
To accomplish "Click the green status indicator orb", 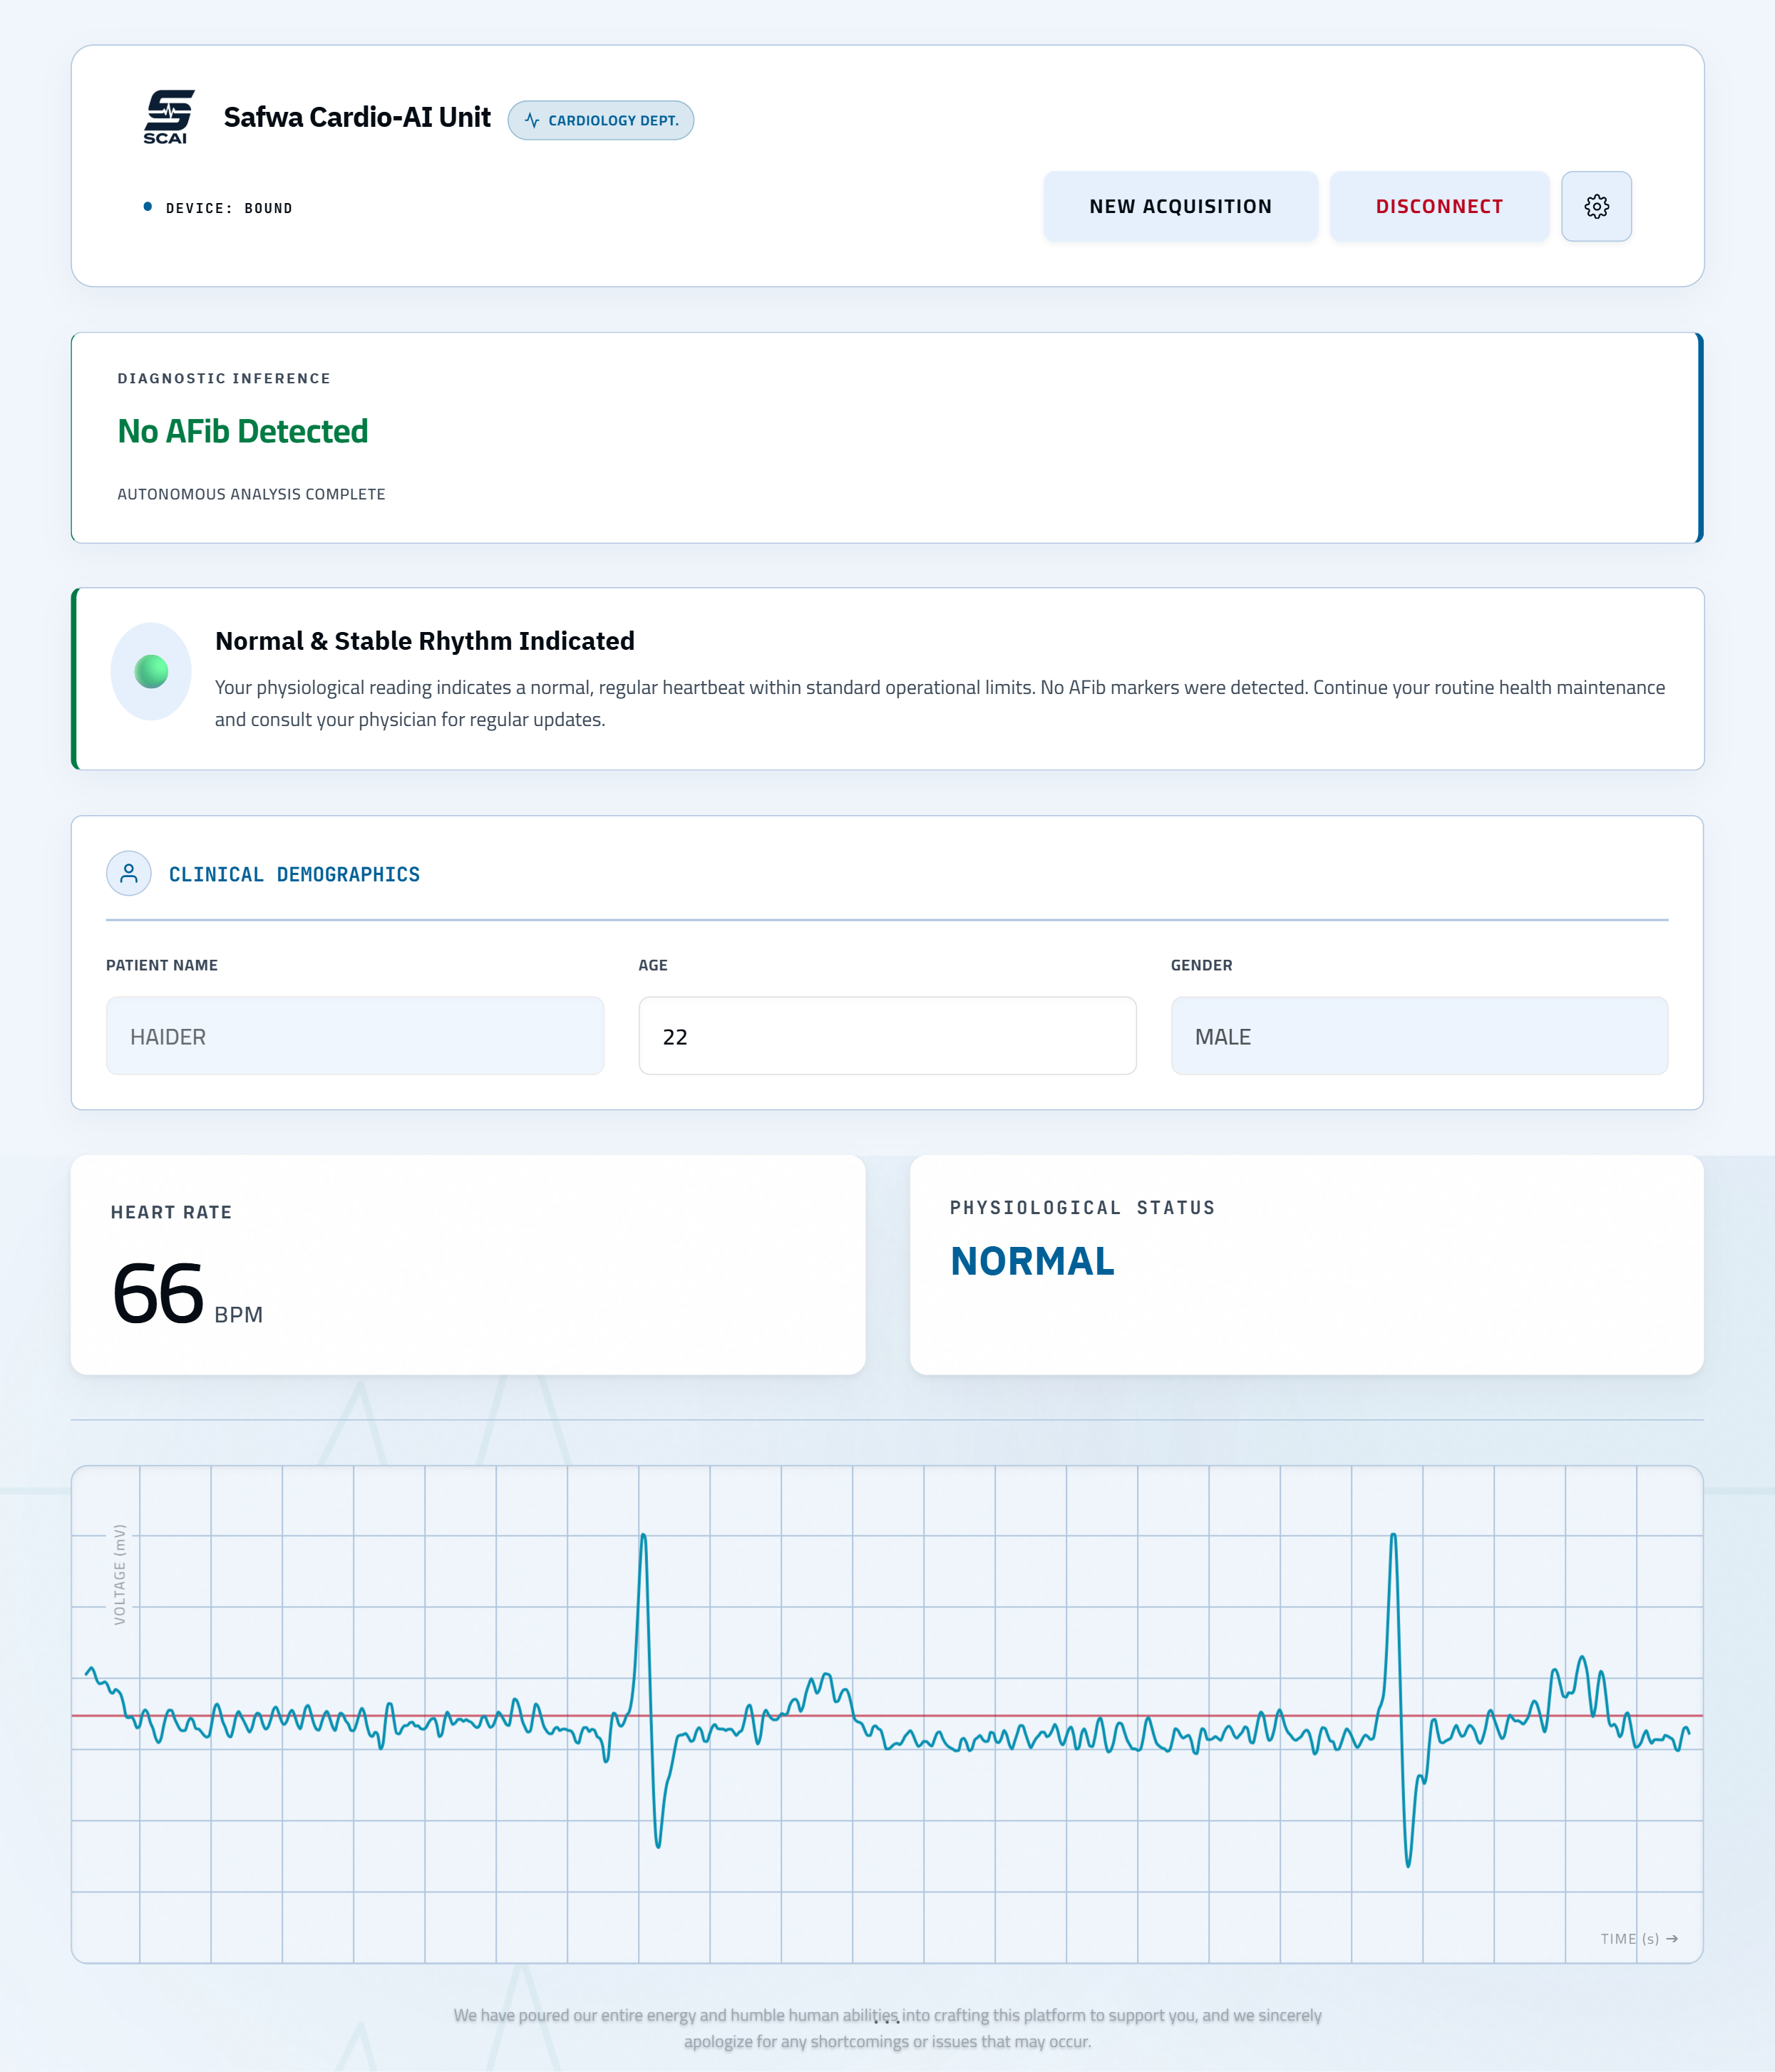I will (151, 671).
